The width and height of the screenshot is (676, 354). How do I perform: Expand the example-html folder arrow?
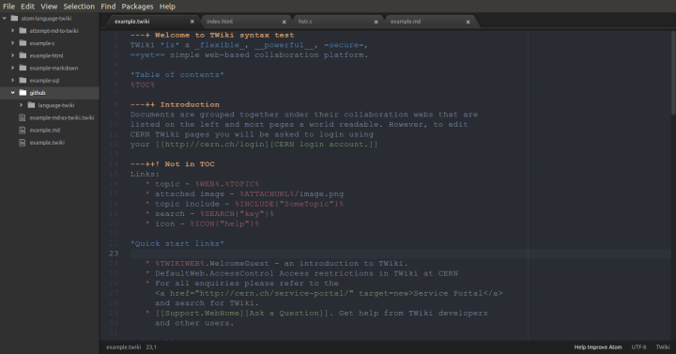[x=12, y=55]
